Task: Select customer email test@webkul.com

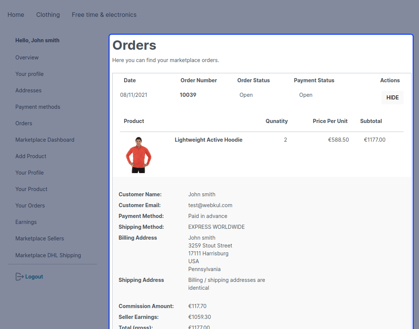Action: 210,205
